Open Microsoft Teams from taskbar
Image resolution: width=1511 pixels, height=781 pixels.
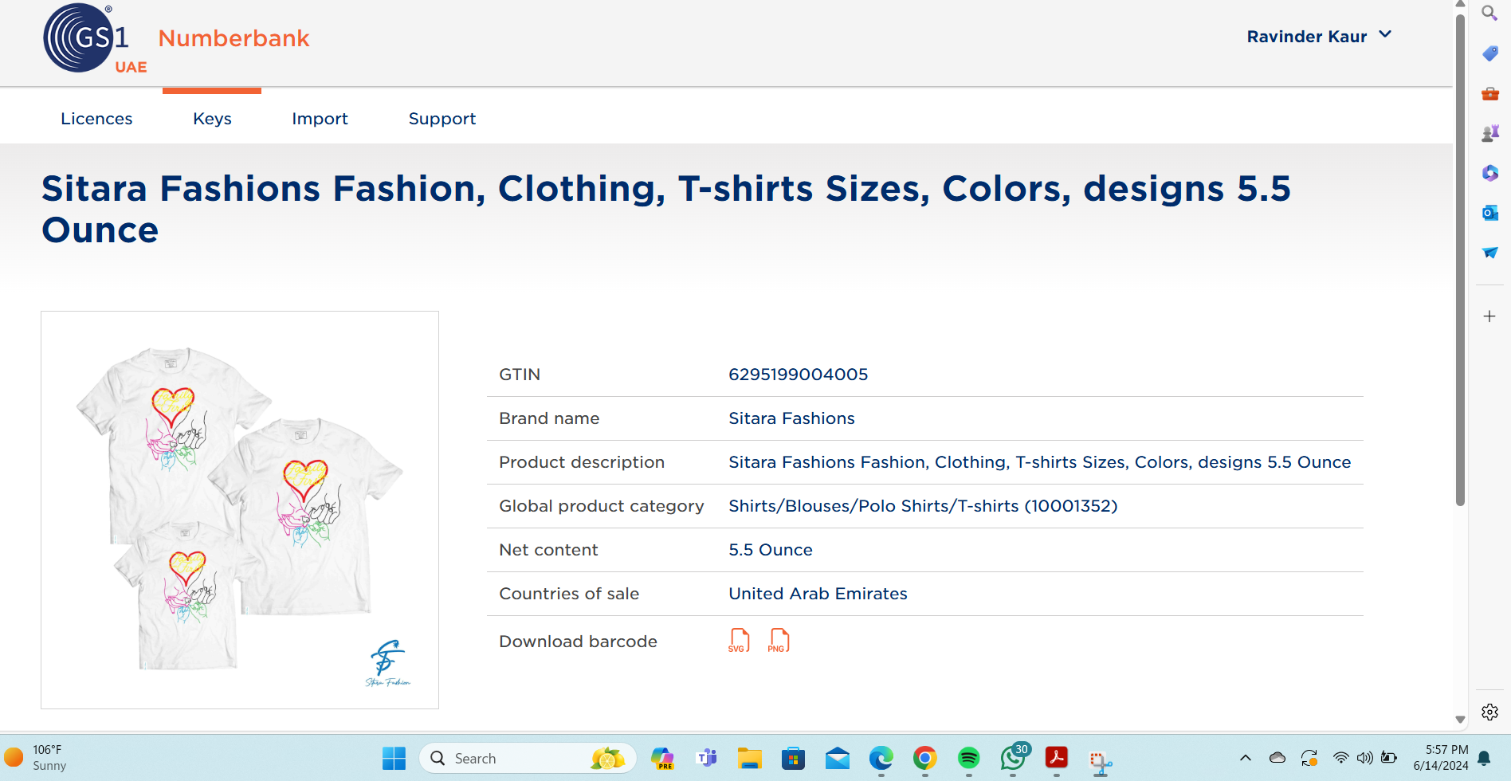(x=706, y=758)
